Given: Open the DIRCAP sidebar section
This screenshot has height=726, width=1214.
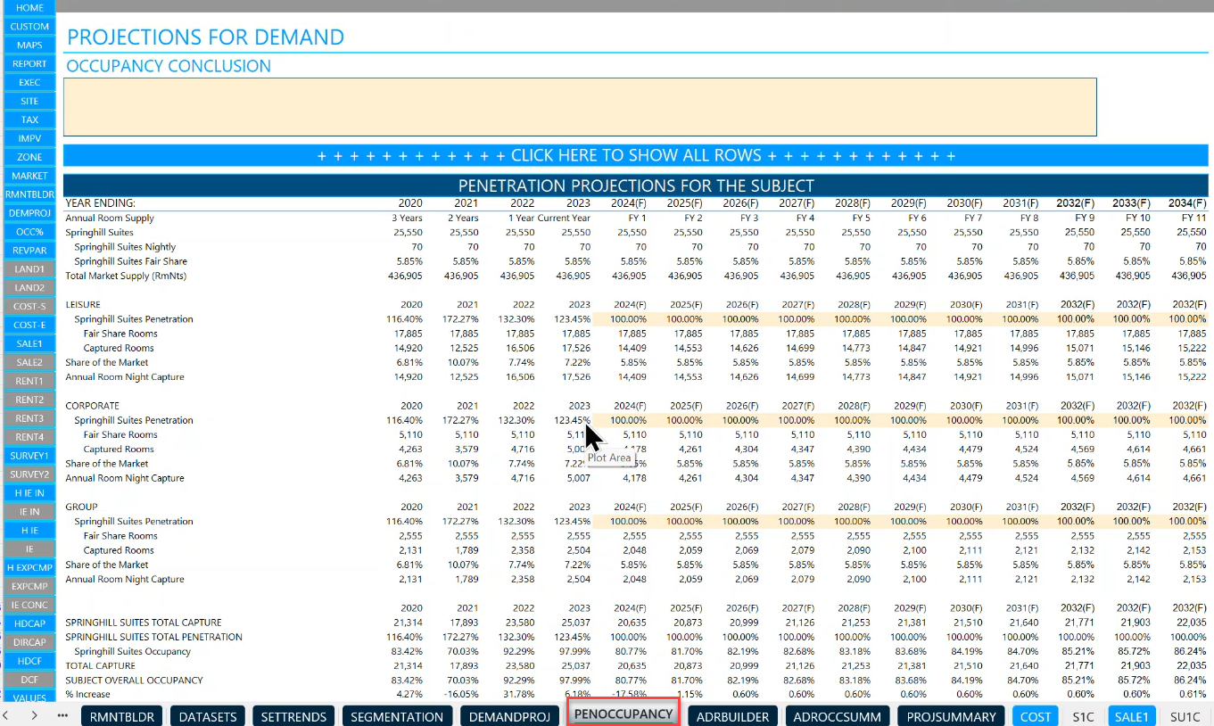Looking at the screenshot, I should pyautogui.click(x=29, y=642).
